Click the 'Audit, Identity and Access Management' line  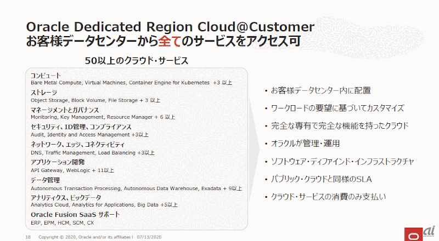pos(89,135)
